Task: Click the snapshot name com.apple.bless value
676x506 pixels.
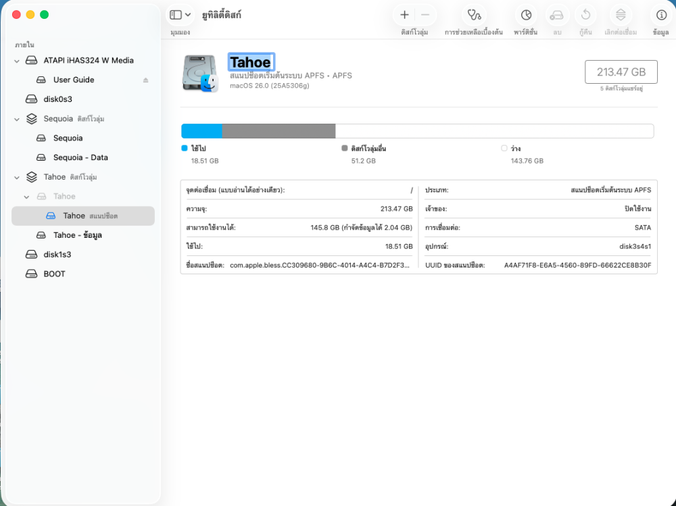Action: coord(320,265)
